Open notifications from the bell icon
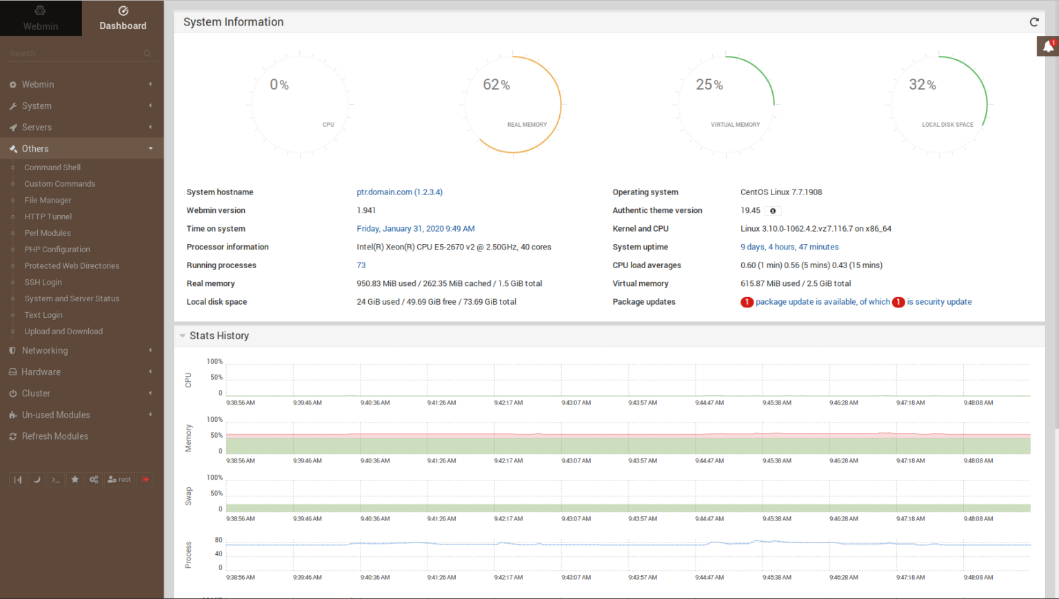The width and height of the screenshot is (1059, 599). pyautogui.click(x=1049, y=45)
